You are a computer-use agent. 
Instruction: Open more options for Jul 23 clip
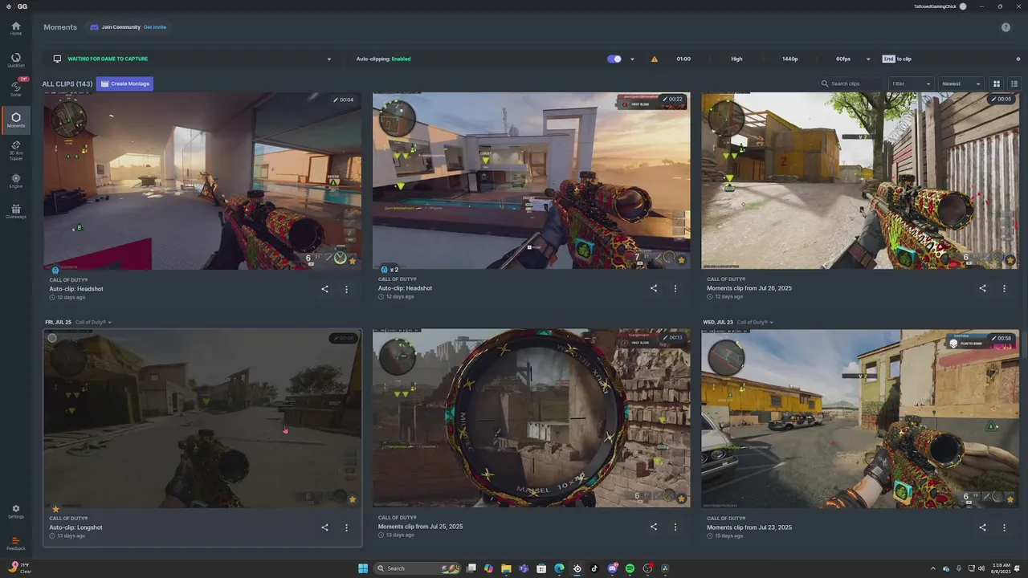tap(1004, 527)
